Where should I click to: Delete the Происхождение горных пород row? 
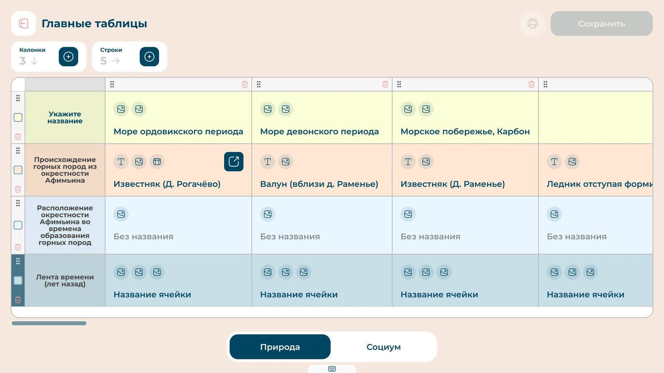(x=18, y=189)
